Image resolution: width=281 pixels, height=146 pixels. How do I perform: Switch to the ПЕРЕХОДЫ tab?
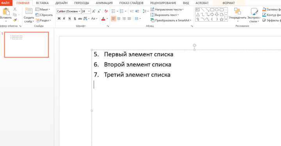coord(82,3)
